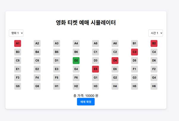The width and height of the screenshot is (179, 121).
Task: Choose seat B5
Action: 57,52
